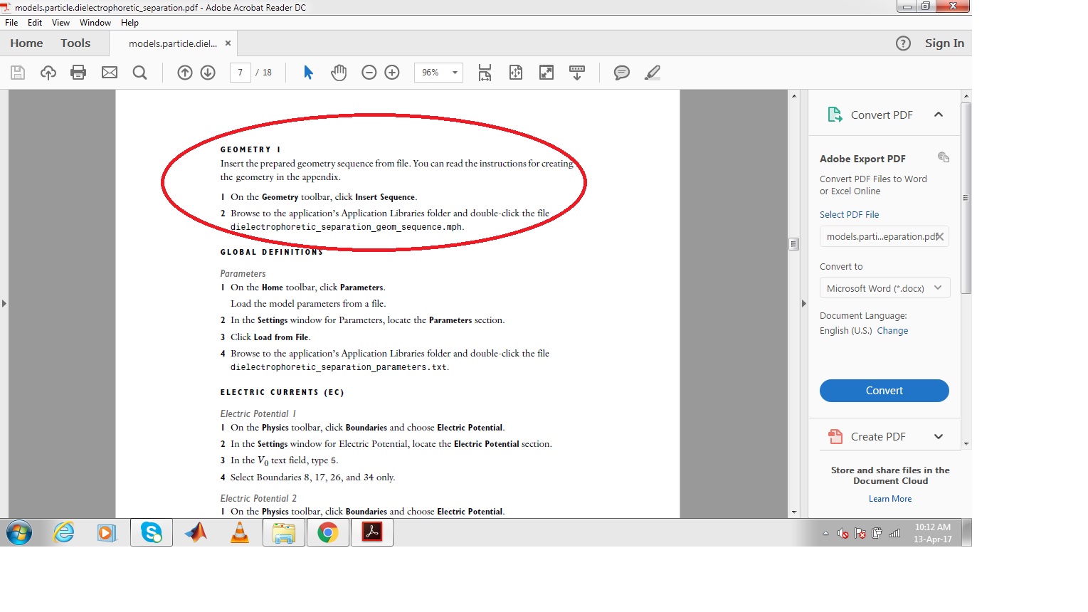Open Google Chrome from the taskbar

(328, 532)
